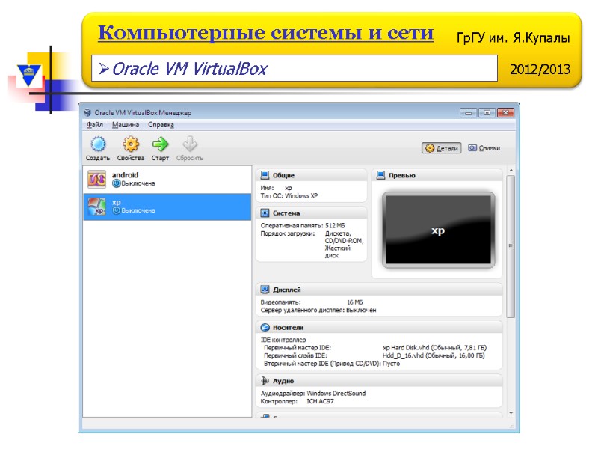The width and height of the screenshot is (598, 449).
Task: Click Компьютерные системы и сети title link
Action: tap(266, 33)
